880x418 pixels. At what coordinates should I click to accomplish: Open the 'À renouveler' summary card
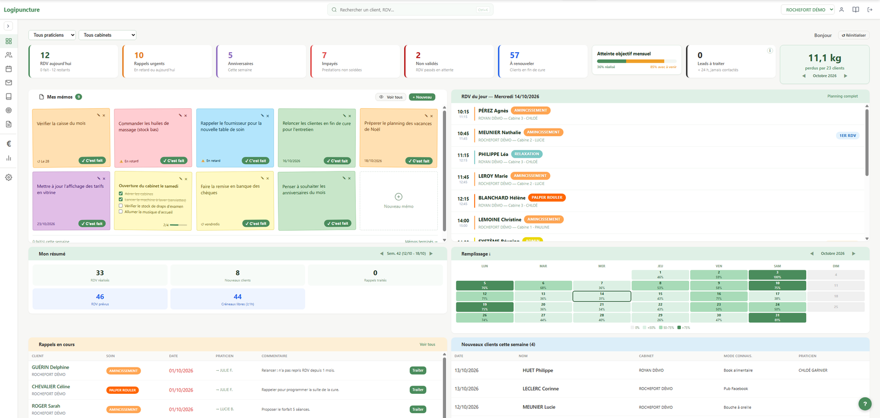click(x=543, y=62)
